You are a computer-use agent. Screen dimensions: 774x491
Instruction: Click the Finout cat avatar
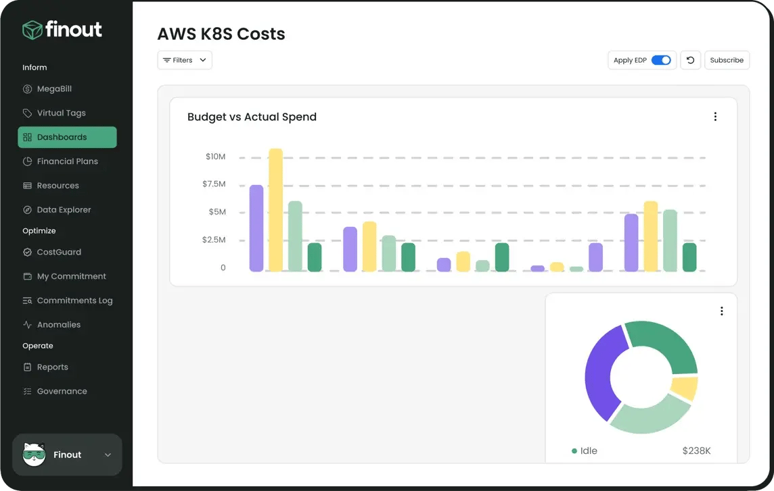[34, 455]
